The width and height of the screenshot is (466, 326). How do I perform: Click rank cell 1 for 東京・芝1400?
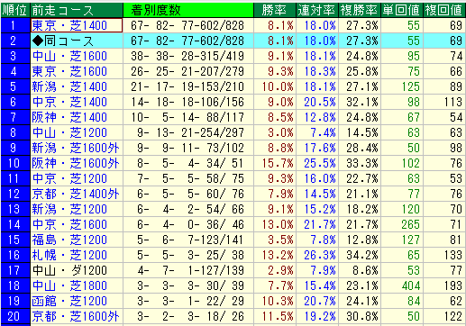[15, 25]
